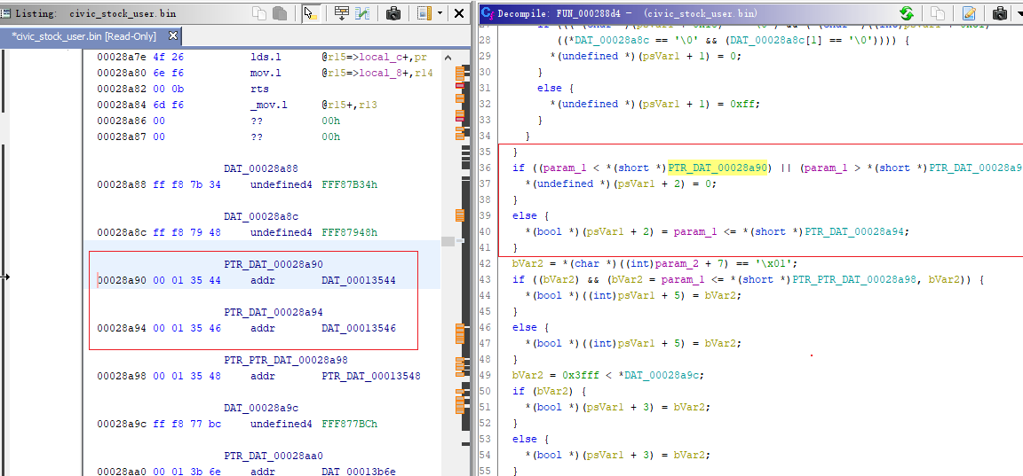Click the Paste icon in Listing toolbar
1023x476 pixels.
pyautogui.click(x=280, y=13)
